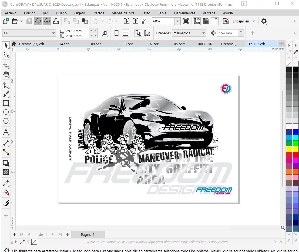299x252 pixels.
Task: Select the Ellipse tool
Action: [6, 112]
